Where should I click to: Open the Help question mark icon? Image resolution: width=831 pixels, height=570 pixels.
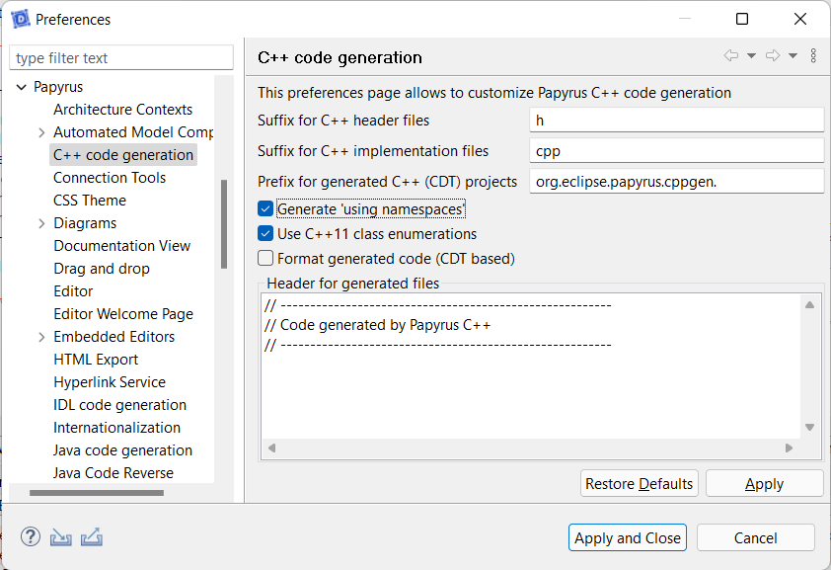click(31, 537)
